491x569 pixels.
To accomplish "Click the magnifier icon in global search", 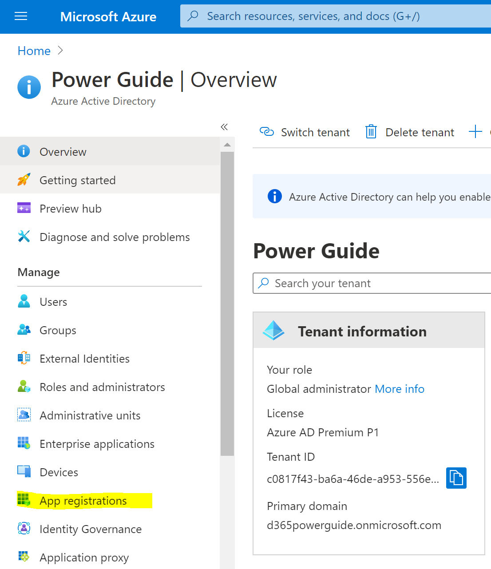I will (193, 16).
